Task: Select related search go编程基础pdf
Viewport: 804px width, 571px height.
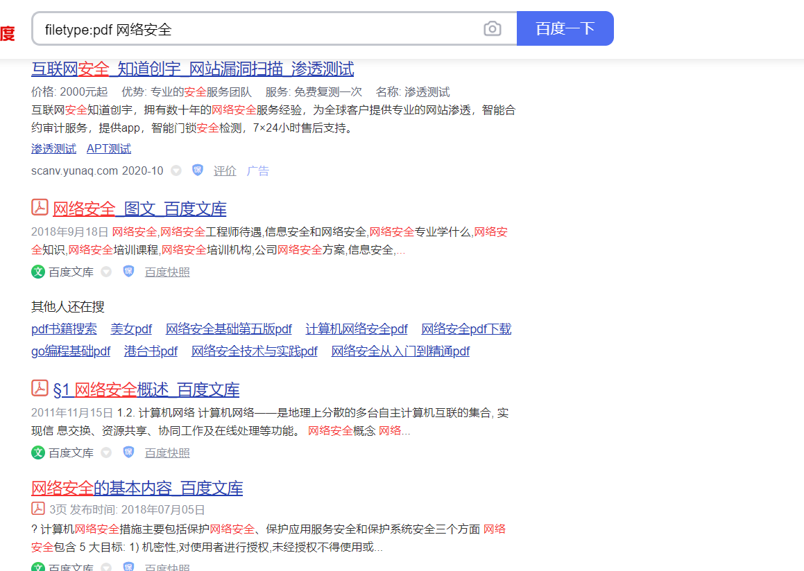Action: tap(71, 351)
